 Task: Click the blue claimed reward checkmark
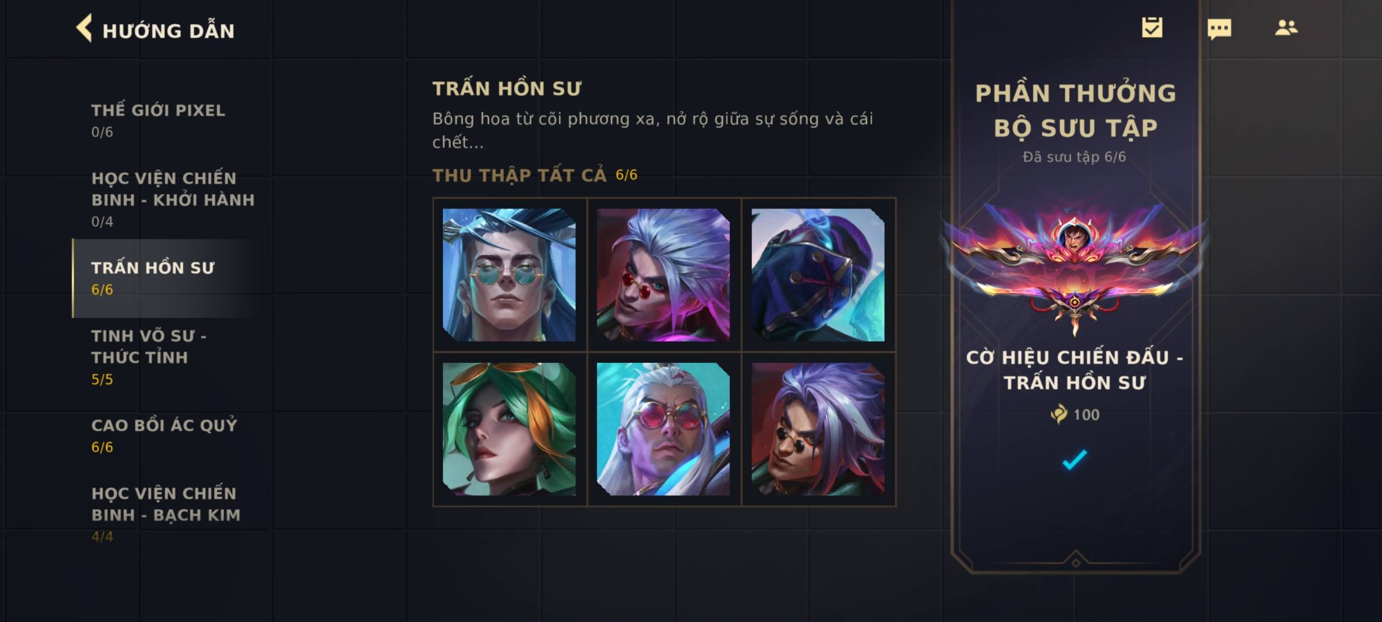[x=1075, y=460]
